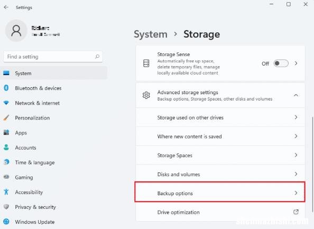Click the Windows Update sync icon
This screenshot has width=314, height=229.
[x=6, y=222]
